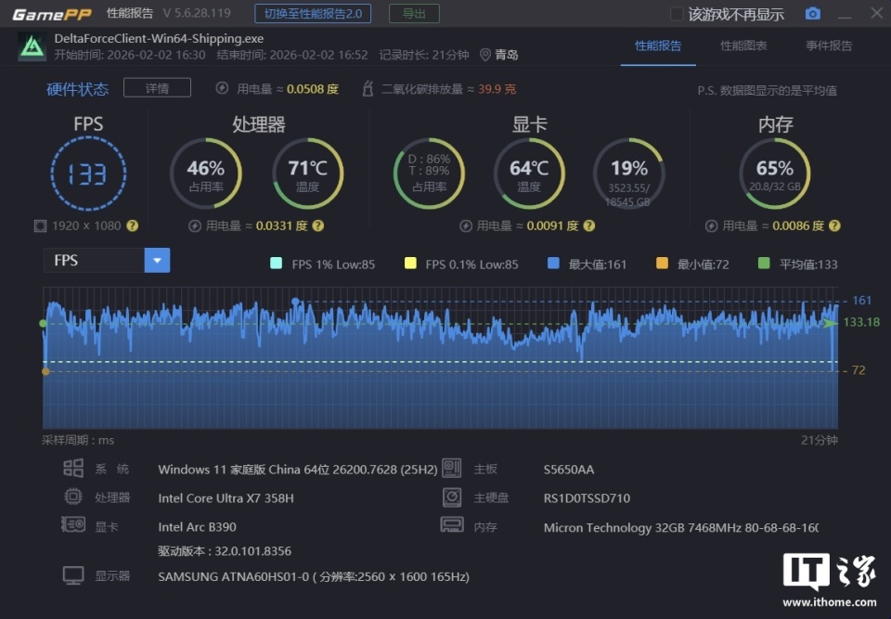Image resolution: width=891 pixels, height=619 pixels.
Task: Click the CO2 emission bottle icon
Action: (368, 89)
